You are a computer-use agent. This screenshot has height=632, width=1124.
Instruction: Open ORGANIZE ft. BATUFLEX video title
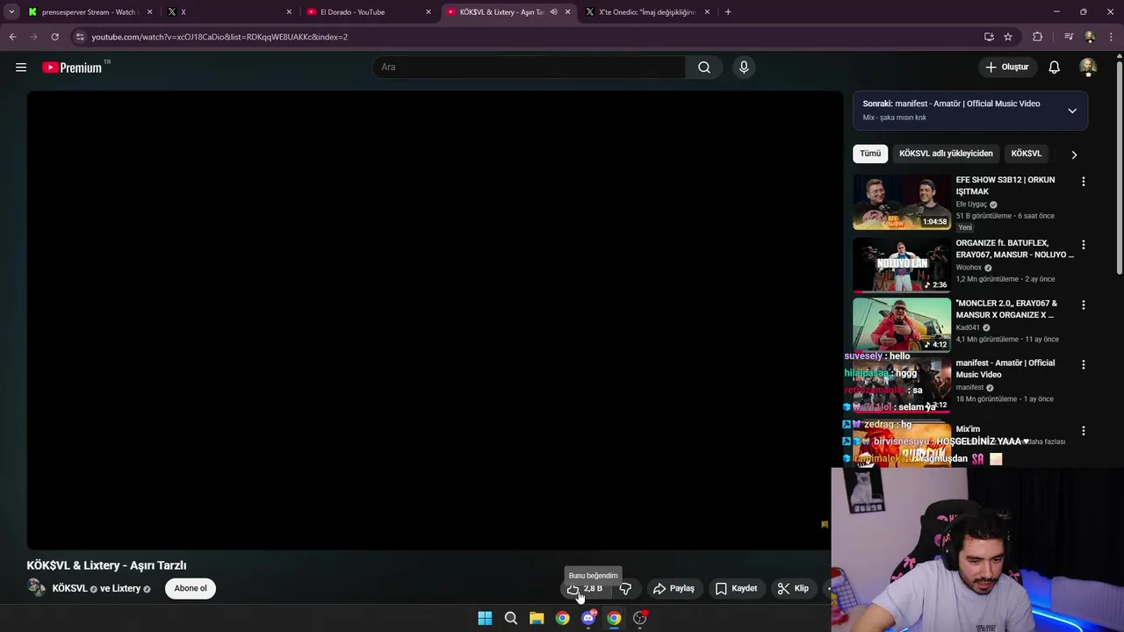[x=1014, y=249]
